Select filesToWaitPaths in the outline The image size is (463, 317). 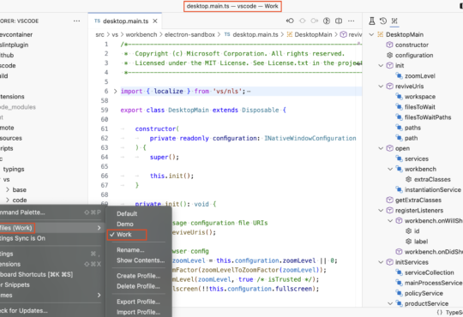(x=428, y=117)
